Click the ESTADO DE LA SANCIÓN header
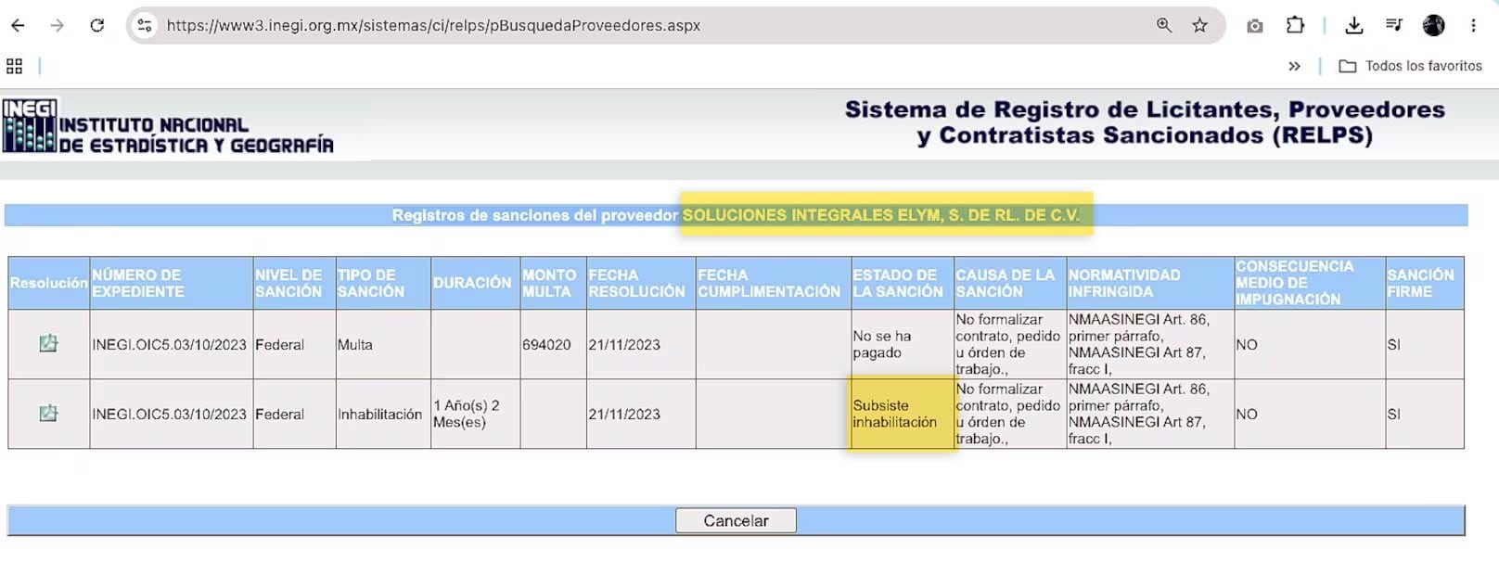Screen dimensions: 1499x575 (x=902, y=283)
